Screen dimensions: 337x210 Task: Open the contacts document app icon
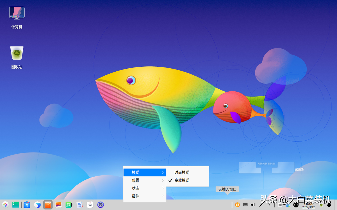tap(79, 205)
